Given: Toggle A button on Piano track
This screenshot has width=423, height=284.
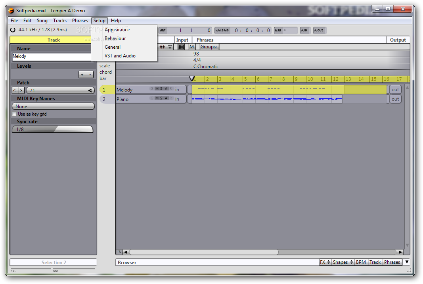Looking at the screenshot, I should coord(166,98).
